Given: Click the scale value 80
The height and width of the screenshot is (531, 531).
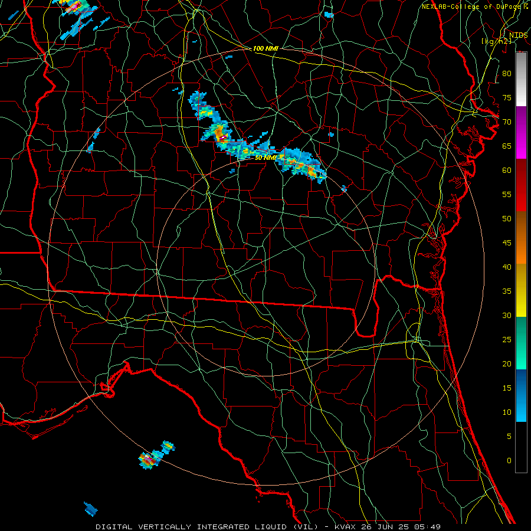Looking at the screenshot, I should 507,74.
